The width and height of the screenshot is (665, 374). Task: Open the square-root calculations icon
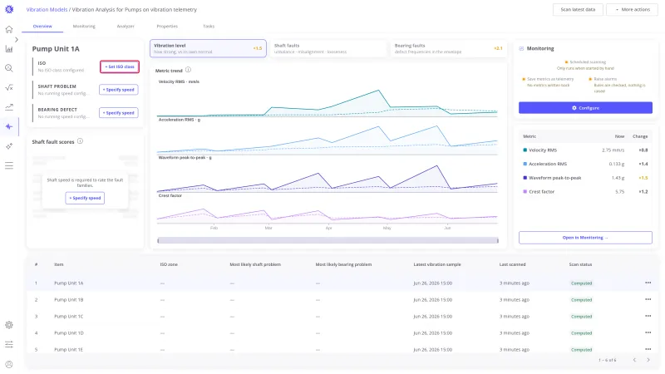point(9,87)
